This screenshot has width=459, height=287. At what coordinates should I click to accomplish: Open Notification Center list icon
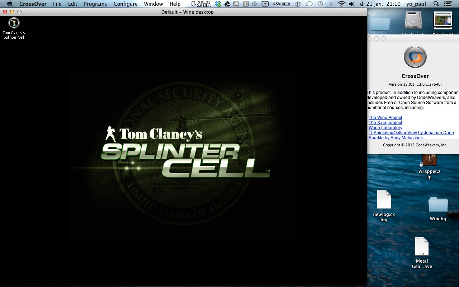pyautogui.click(x=447, y=4)
